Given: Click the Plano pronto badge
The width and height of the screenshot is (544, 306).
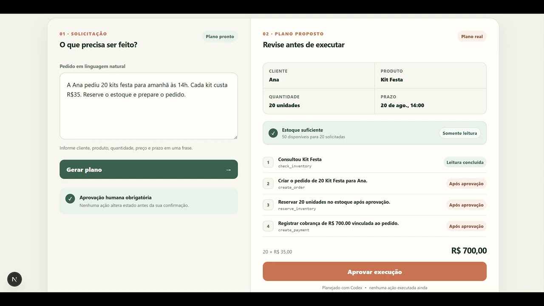Looking at the screenshot, I should [220, 37].
